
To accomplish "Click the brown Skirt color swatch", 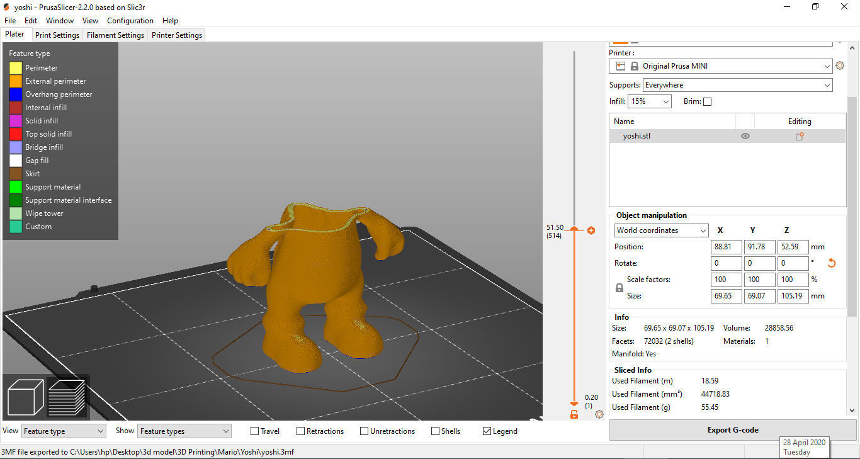I will click(16, 174).
